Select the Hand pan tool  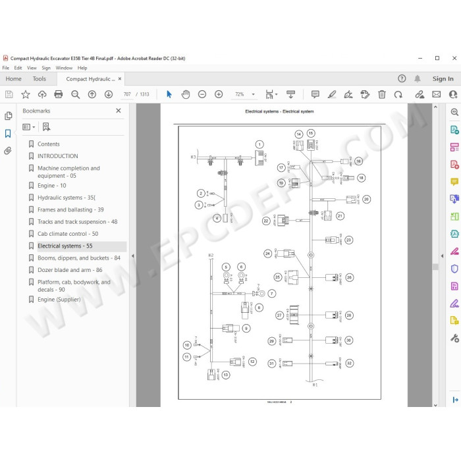[186, 94]
